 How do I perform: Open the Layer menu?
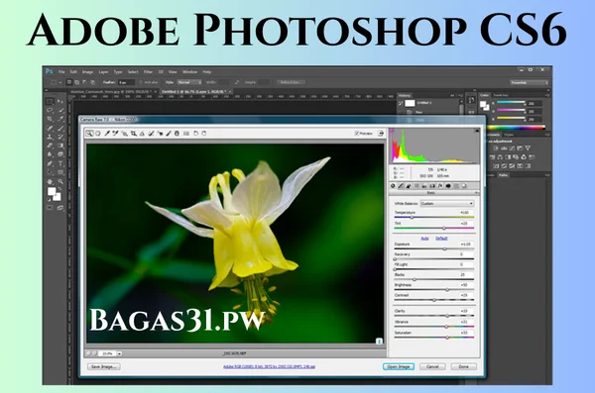(103, 72)
